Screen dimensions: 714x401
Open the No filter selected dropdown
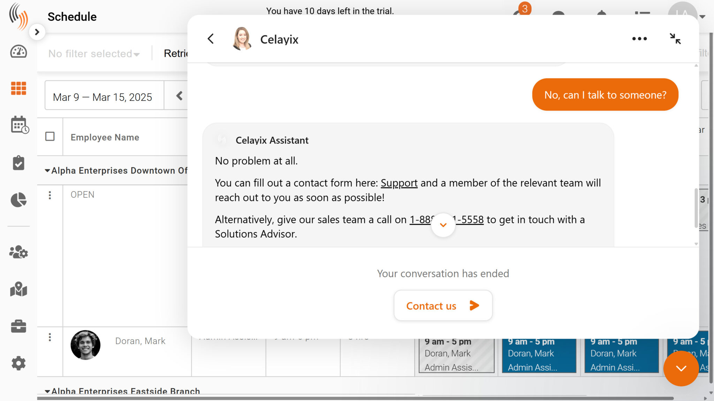click(94, 54)
